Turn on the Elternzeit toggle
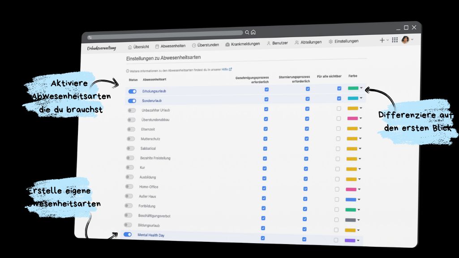 [131, 129]
